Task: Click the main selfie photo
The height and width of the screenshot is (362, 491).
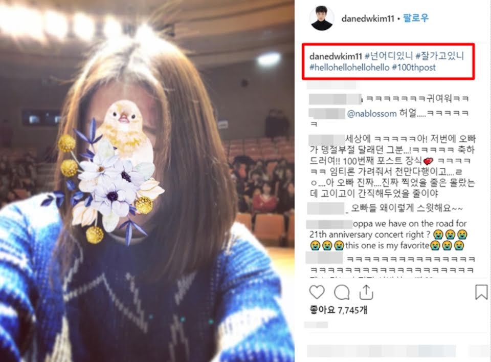Action: 147,181
